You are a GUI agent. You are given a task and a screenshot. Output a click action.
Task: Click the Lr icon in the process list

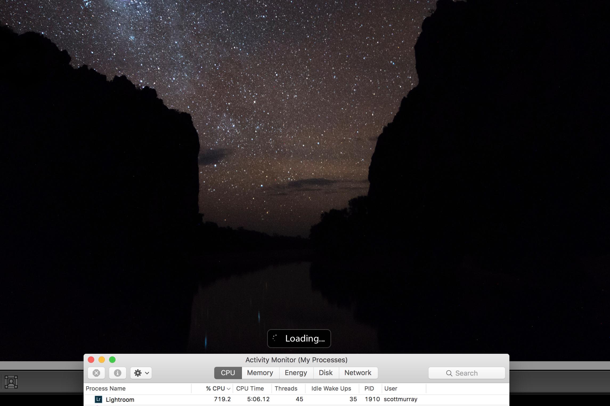point(99,399)
